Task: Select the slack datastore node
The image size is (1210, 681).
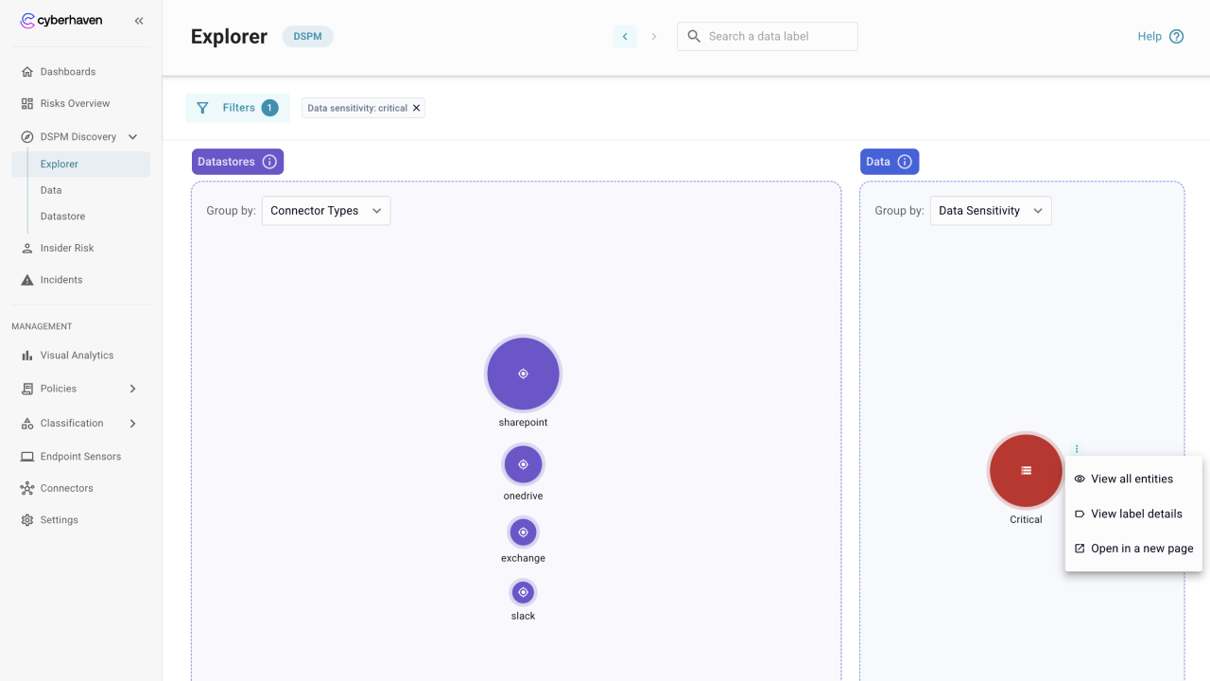Action: pyautogui.click(x=523, y=593)
